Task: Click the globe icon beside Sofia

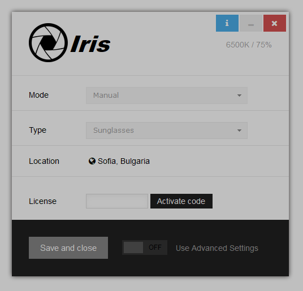Action: point(92,161)
